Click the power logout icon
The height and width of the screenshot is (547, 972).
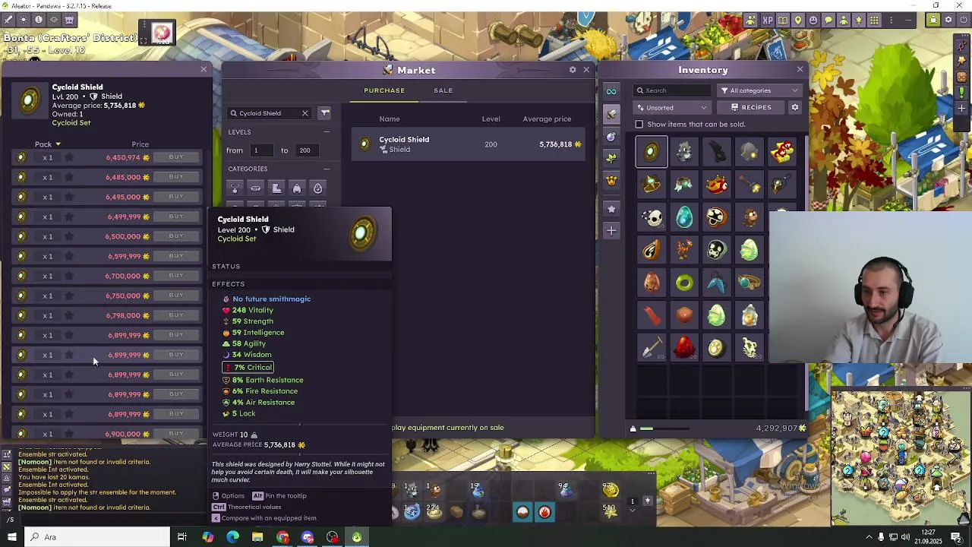963,21
